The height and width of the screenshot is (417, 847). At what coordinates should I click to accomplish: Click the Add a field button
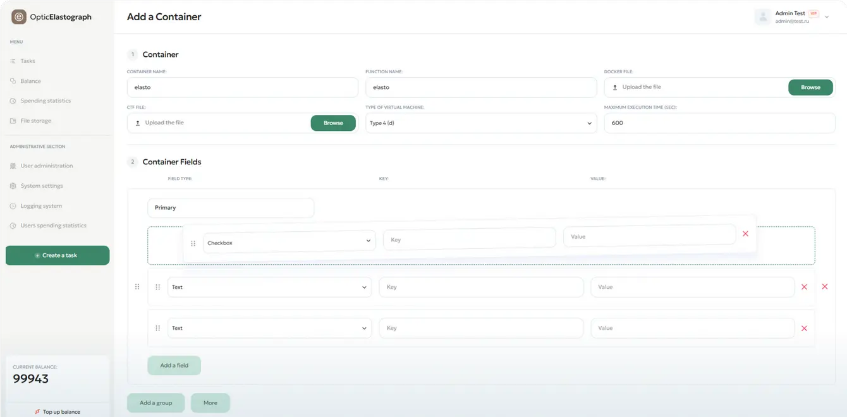tap(174, 365)
